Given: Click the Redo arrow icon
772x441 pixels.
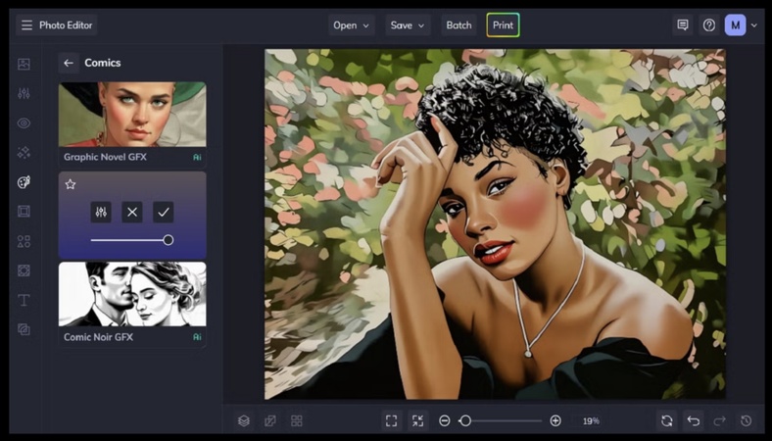Looking at the screenshot, I should (720, 420).
